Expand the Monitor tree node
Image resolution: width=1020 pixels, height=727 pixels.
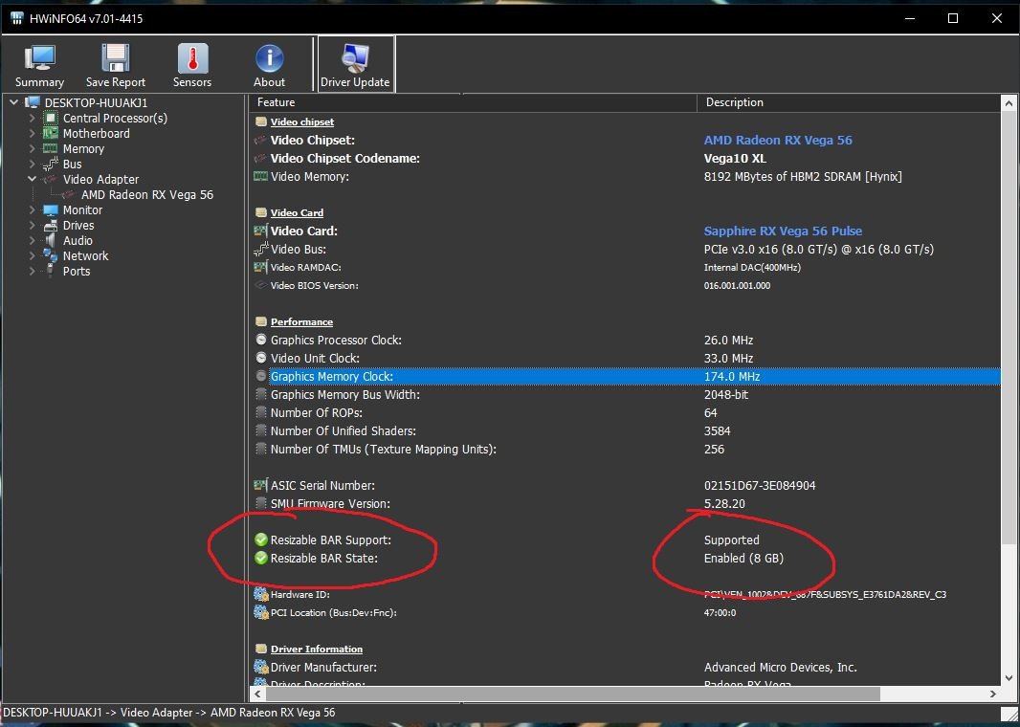pos(32,210)
